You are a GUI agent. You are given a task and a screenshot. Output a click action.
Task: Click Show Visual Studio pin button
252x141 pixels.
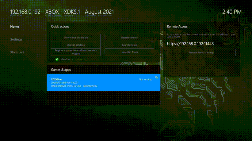click(x=76, y=38)
